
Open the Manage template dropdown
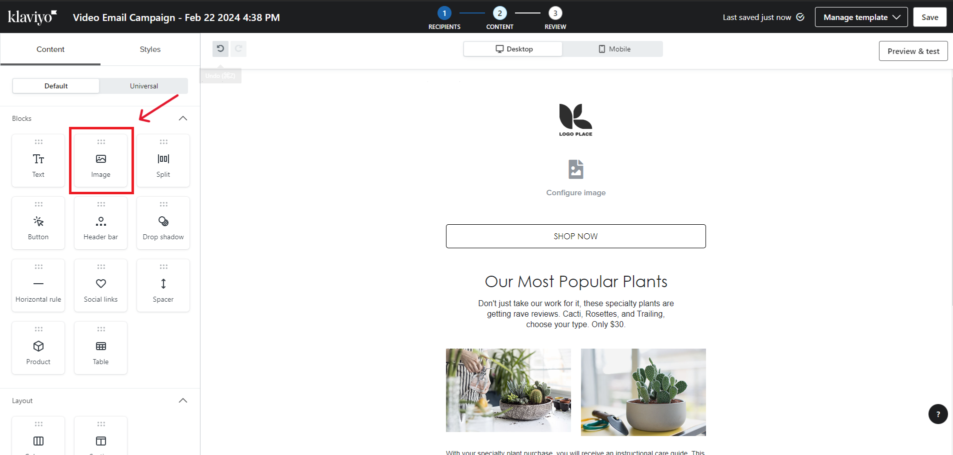click(x=861, y=17)
